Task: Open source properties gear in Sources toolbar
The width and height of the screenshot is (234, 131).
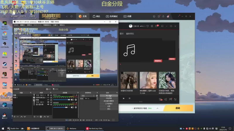Action: click(41, 117)
